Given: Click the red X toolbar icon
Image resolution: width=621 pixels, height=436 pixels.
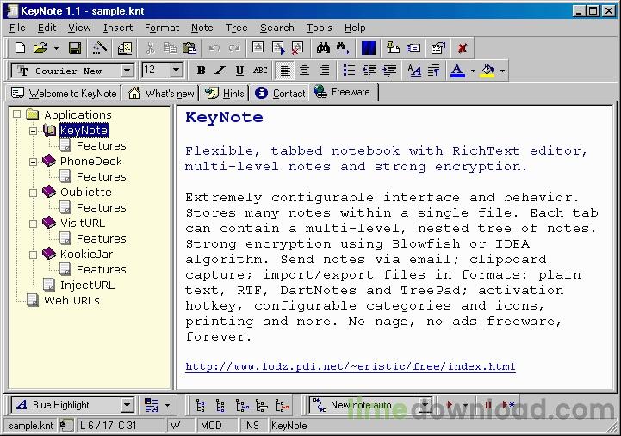Looking at the screenshot, I should 462,48.
